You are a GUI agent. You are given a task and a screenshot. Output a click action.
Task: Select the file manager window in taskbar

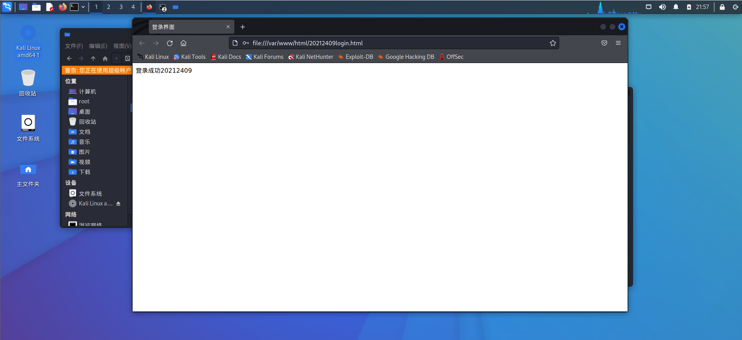point(176,7)
